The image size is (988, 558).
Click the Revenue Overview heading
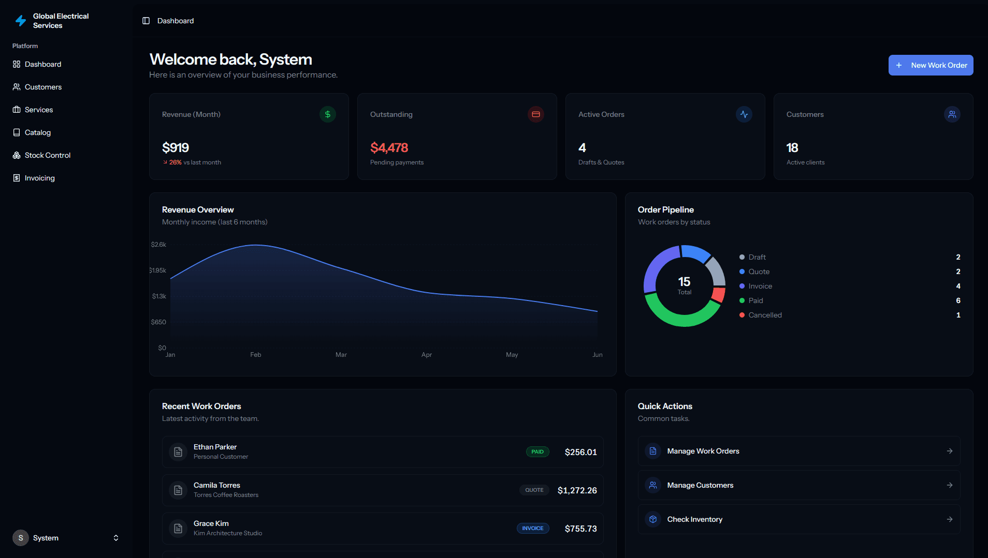click(x=198, y=209)
